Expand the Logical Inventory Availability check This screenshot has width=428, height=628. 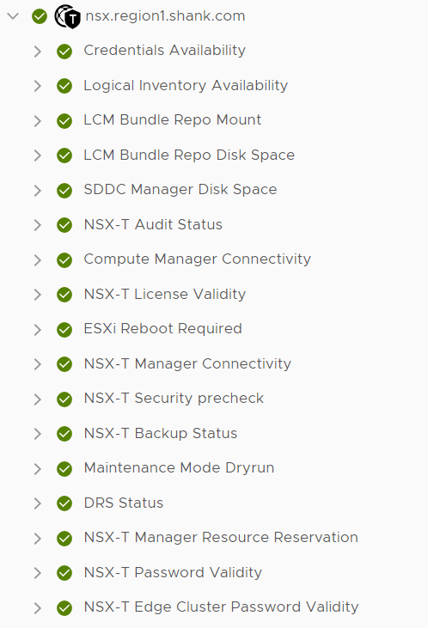(x=38, y=86)
